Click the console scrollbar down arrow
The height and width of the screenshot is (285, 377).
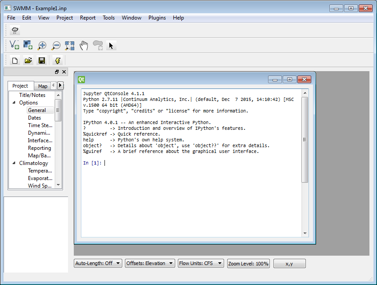click(x=305, y=233)
